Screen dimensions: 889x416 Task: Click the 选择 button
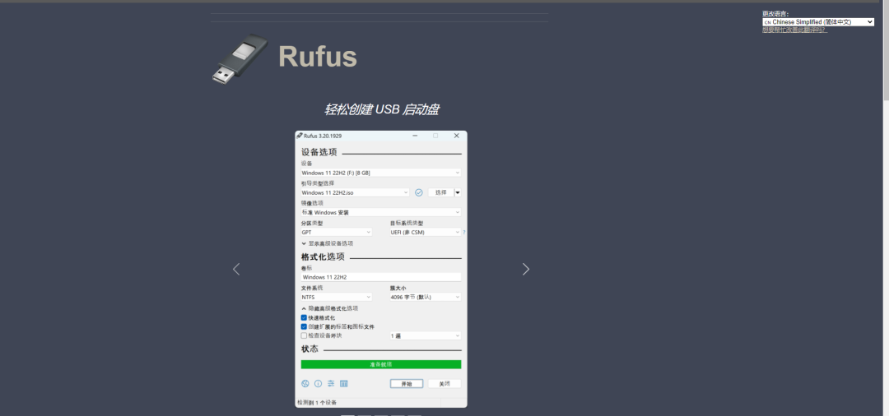tap(440, 192)
